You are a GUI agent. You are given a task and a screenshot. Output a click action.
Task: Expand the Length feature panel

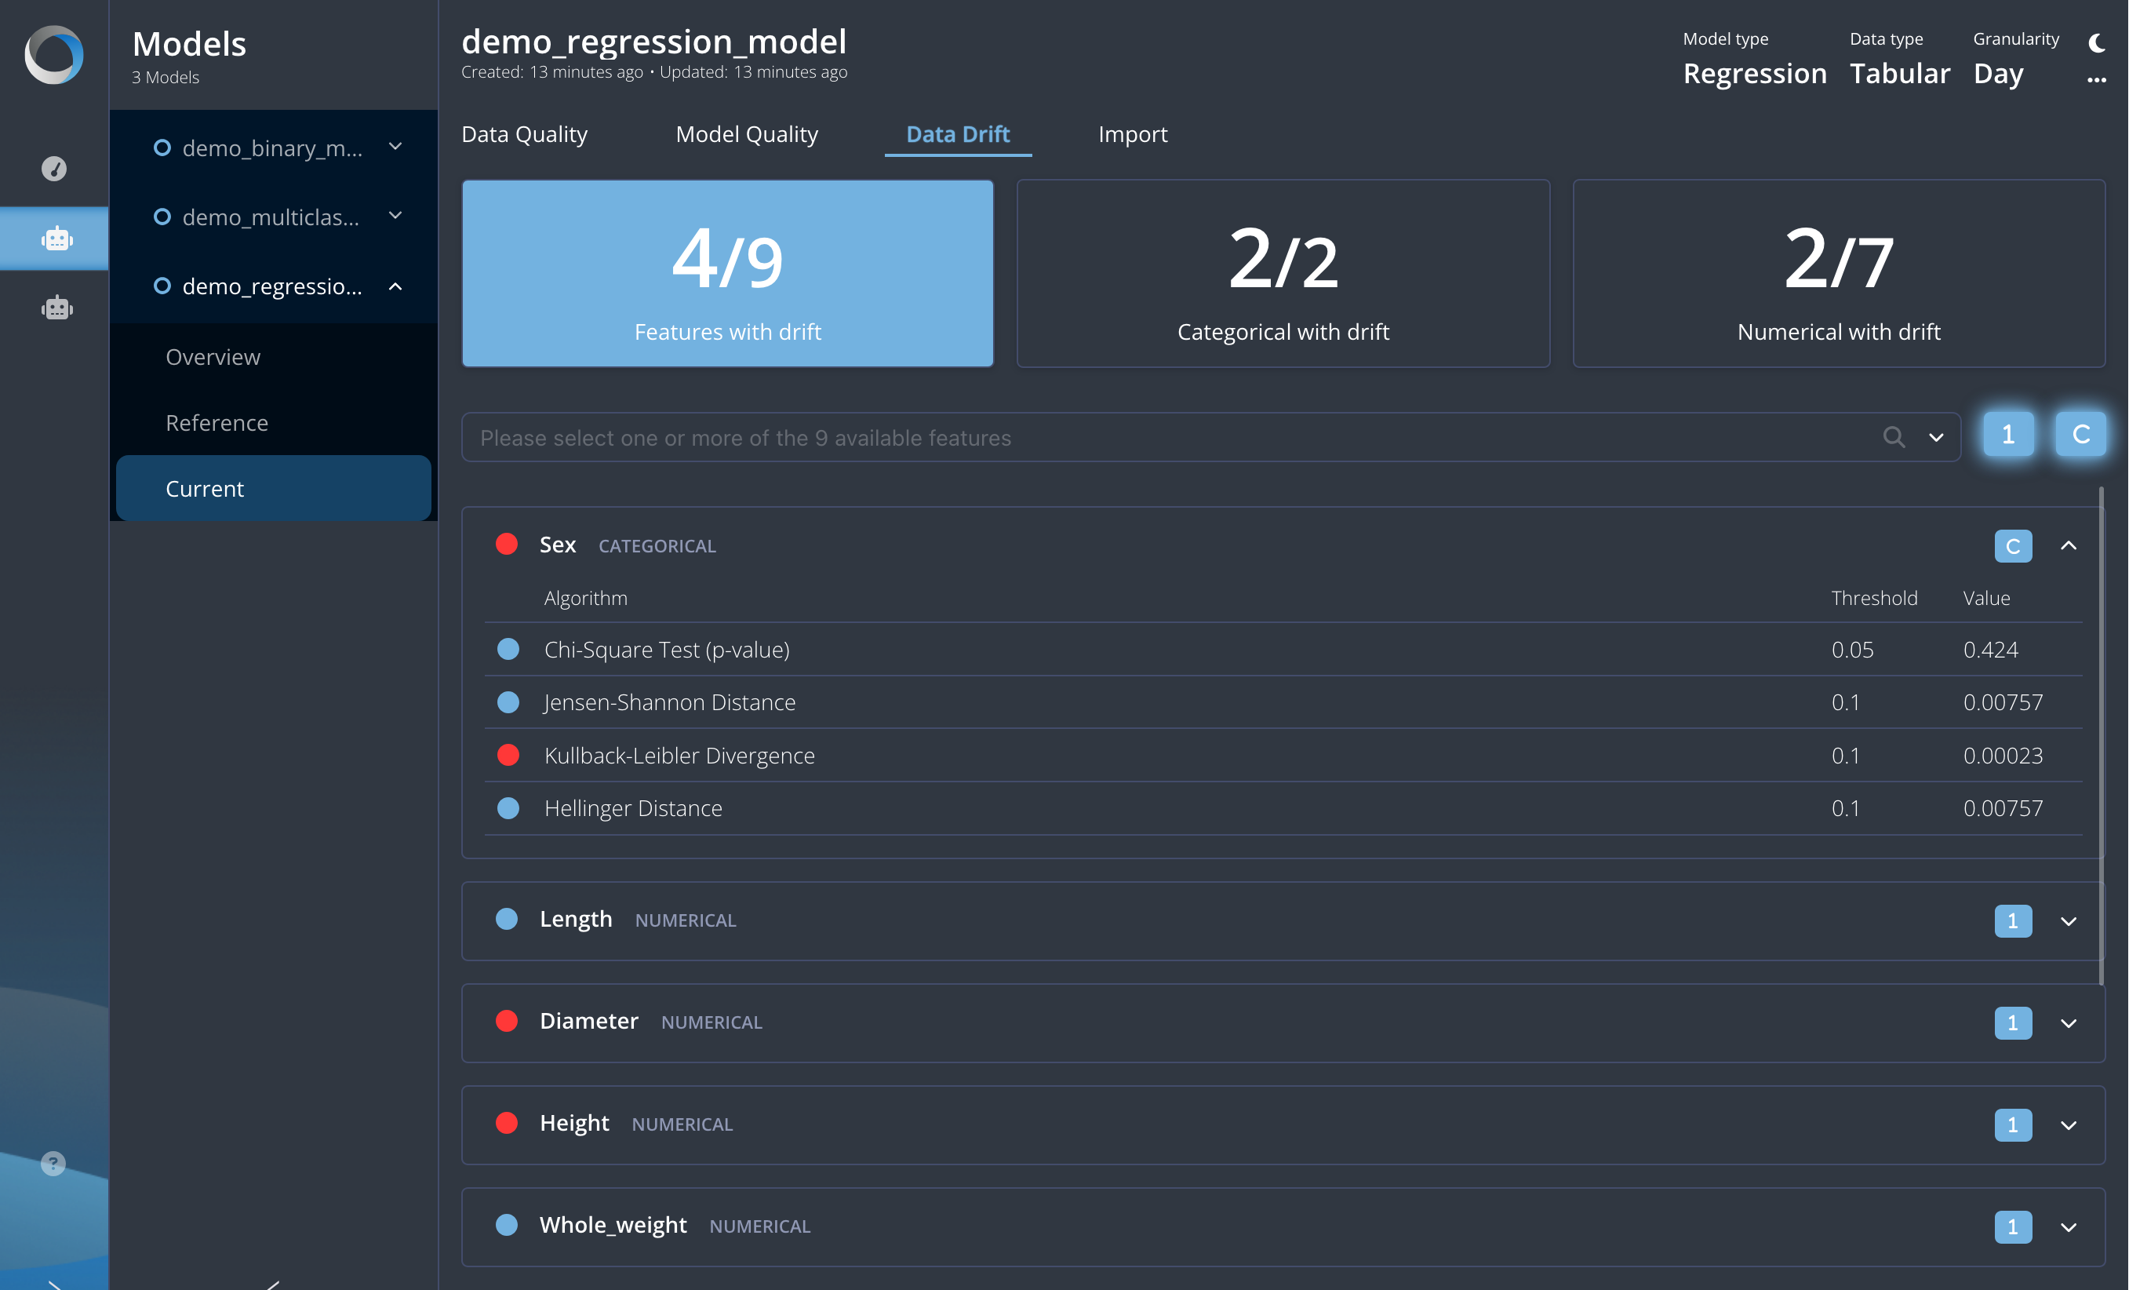coord(2069,921)
